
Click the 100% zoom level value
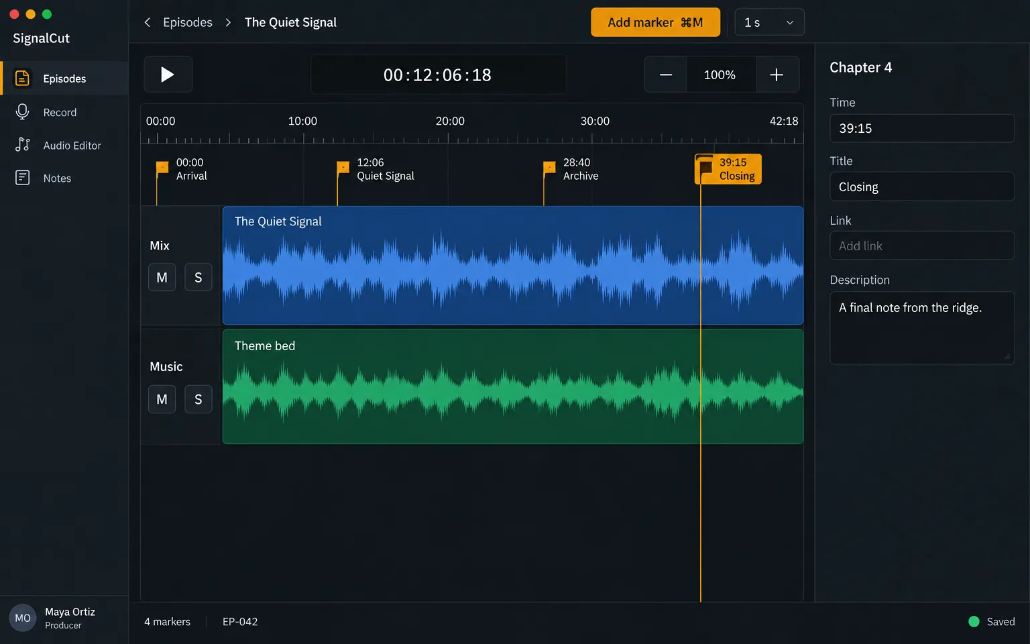pos(720,74)
